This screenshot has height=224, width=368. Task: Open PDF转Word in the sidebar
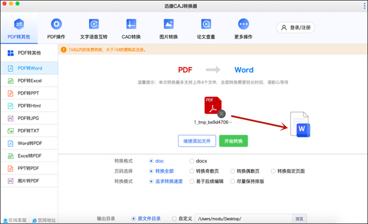[29, 68]
